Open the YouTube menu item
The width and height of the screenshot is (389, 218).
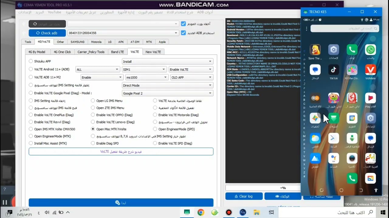click(x=54, y=12)
